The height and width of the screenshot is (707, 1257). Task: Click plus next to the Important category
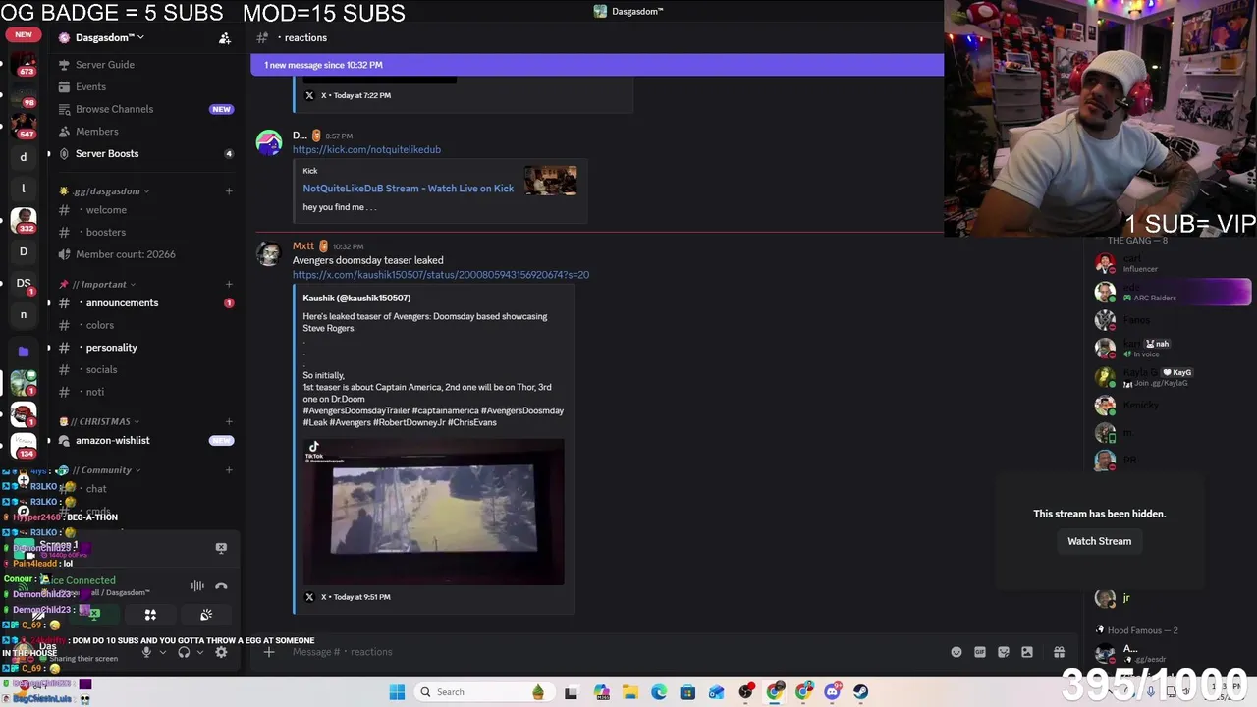[x=229, y=285]
